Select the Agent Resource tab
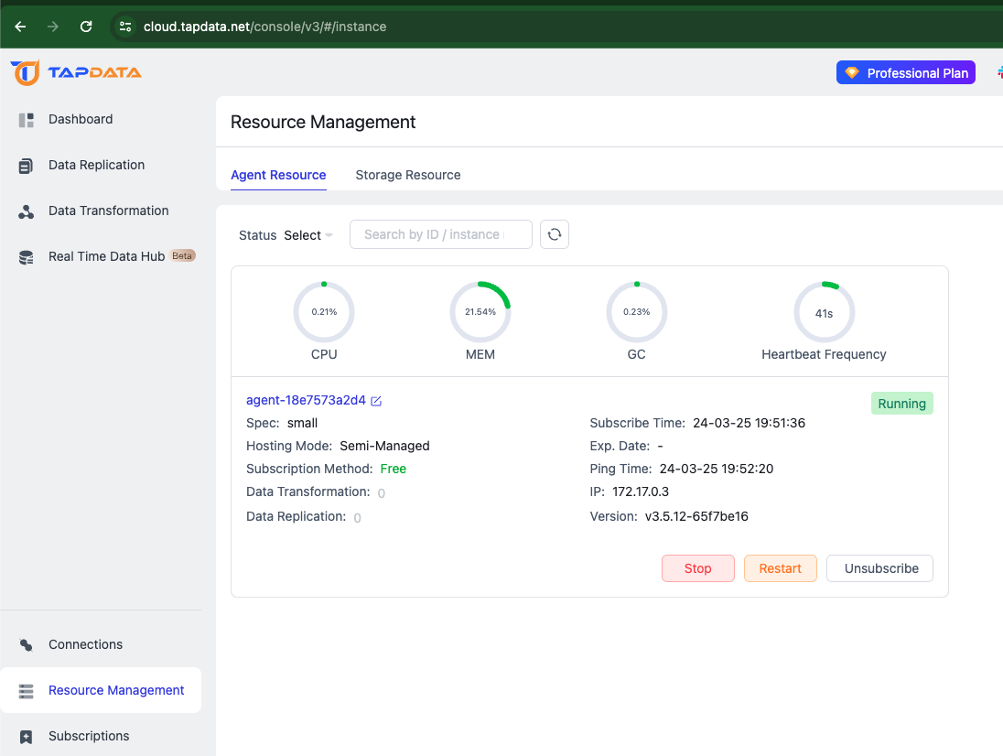1003x756 pixels. [278, 175]
